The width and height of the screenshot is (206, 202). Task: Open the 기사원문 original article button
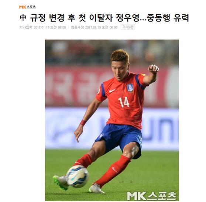coord(128,27)
